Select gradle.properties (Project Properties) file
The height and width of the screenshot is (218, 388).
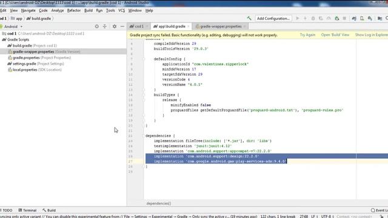63,58
